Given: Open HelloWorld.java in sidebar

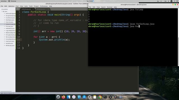Looking at the screenshot, I should pyautogui.click(x=10, y=28).
